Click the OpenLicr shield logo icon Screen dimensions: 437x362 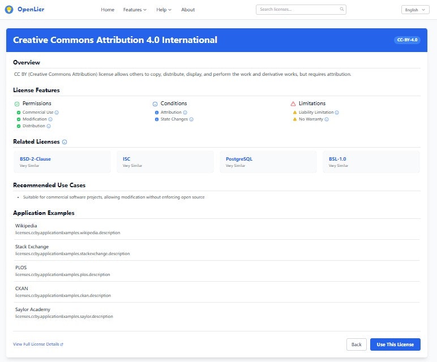click(x=9, y=10)
